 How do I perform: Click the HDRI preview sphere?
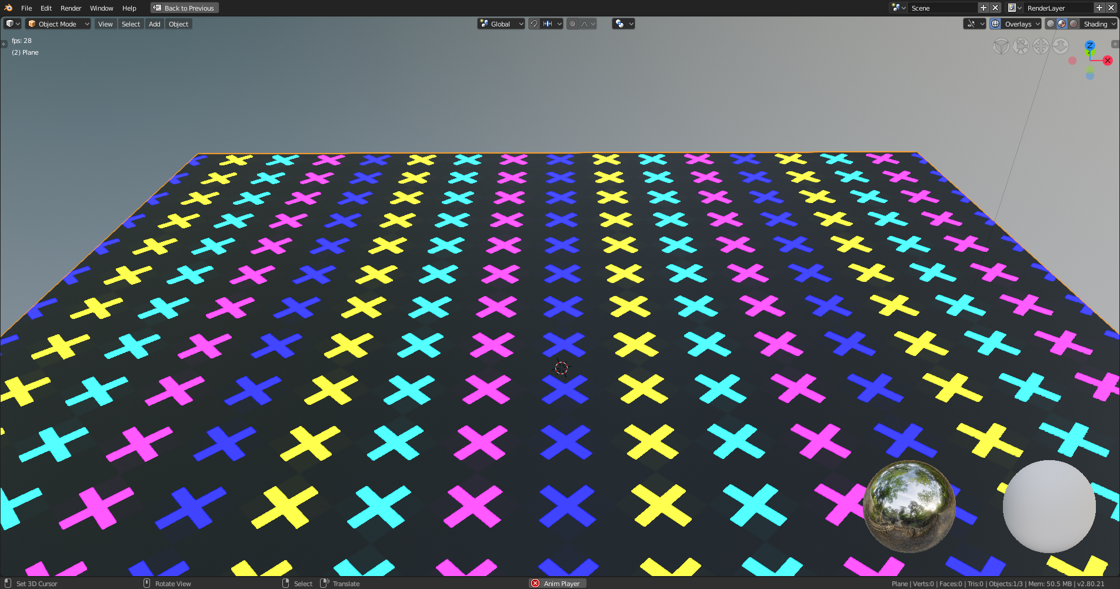click(909, 507)
